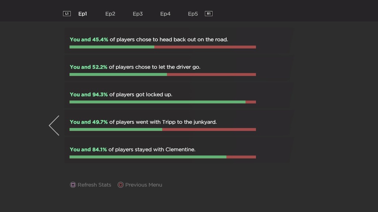Go back using the left arrow chevron

coord(54,126)
